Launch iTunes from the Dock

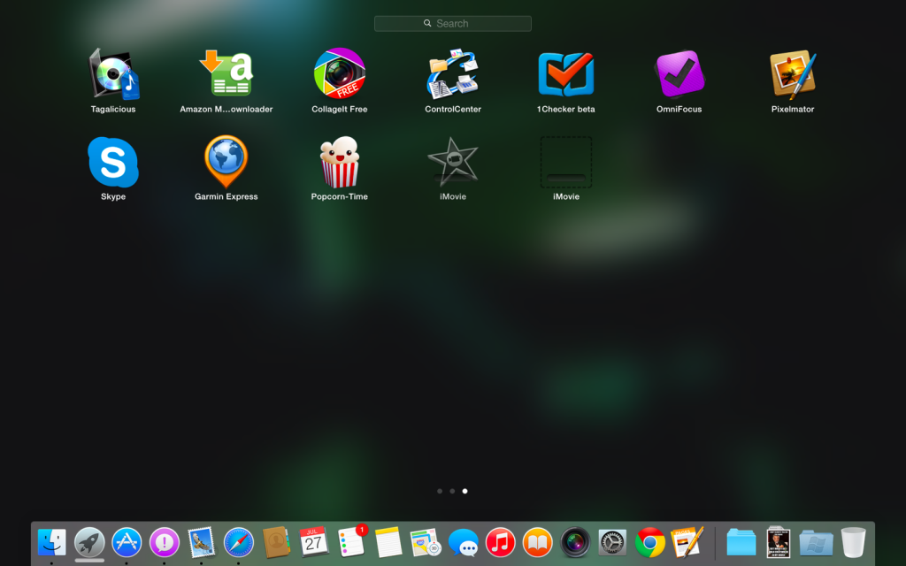(501, 542)
